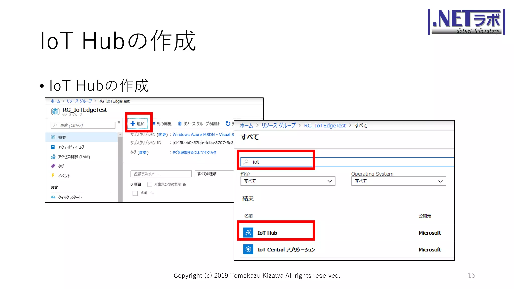Click the purple tag icon
This screenshot has height=289, width=514.
click(53, 166)
